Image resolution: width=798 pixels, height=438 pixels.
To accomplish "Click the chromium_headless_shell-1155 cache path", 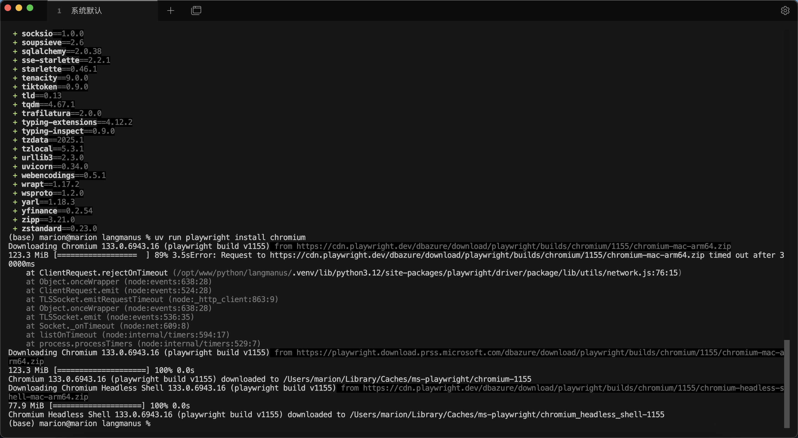I will [x=507, y=415].
